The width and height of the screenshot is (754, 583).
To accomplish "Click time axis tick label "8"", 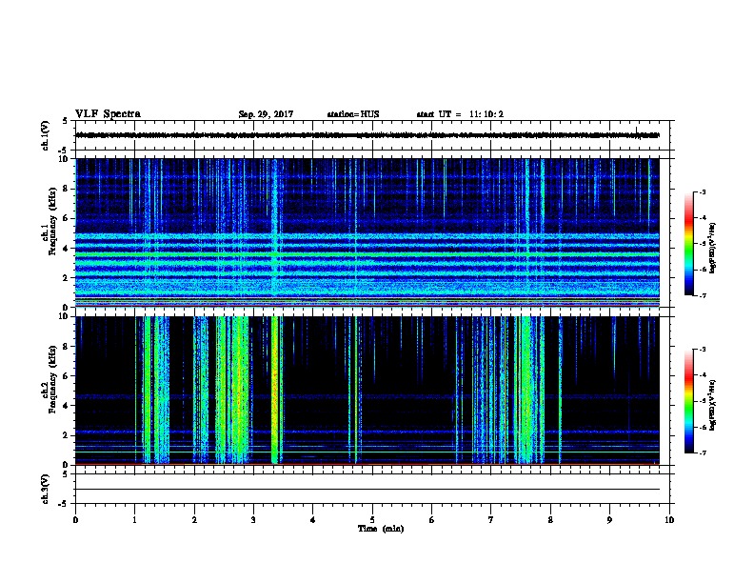I will tap(550, 520).
